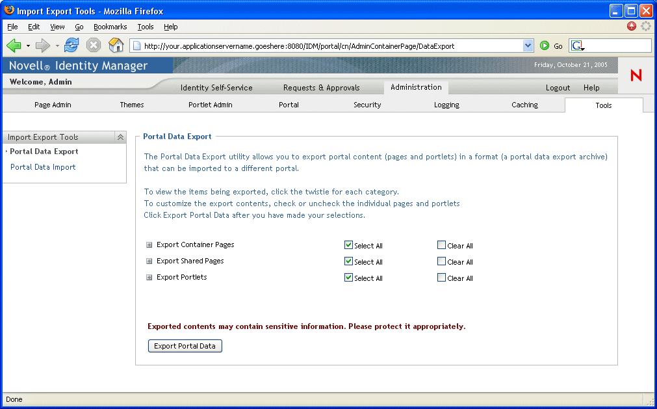Image resolution: width=657 pixels, height=409 pixels.
Task: Expand Export Portlets twistie
Action: click(149, 278)
